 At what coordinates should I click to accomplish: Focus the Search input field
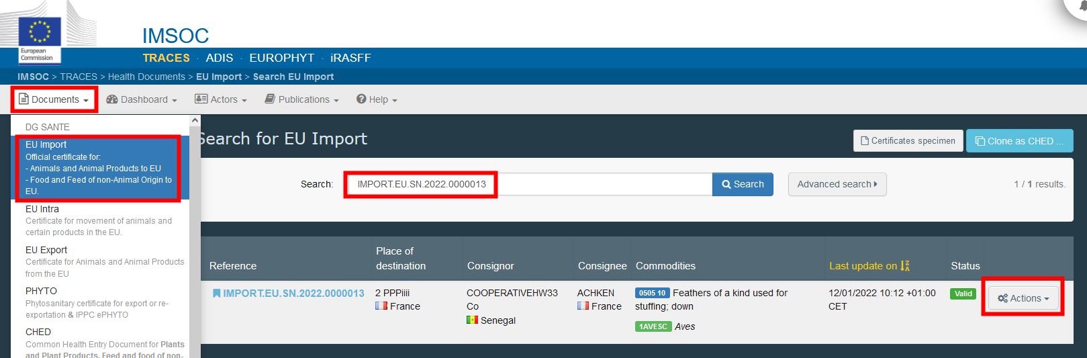(530, 184)
